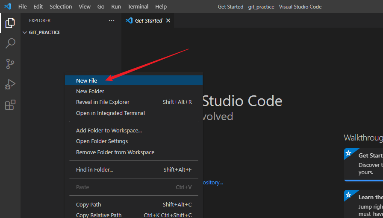Open the Explorer view in activity bar
The height and width of the screenshot is (218, 383).
click(x=10, y=23)
